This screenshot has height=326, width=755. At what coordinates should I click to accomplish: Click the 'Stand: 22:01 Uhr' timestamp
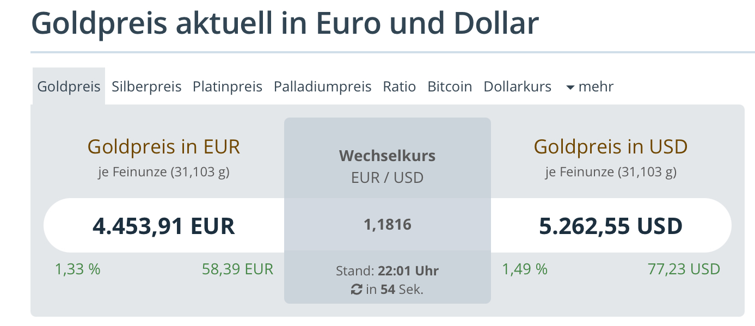[x=387, y=270]
